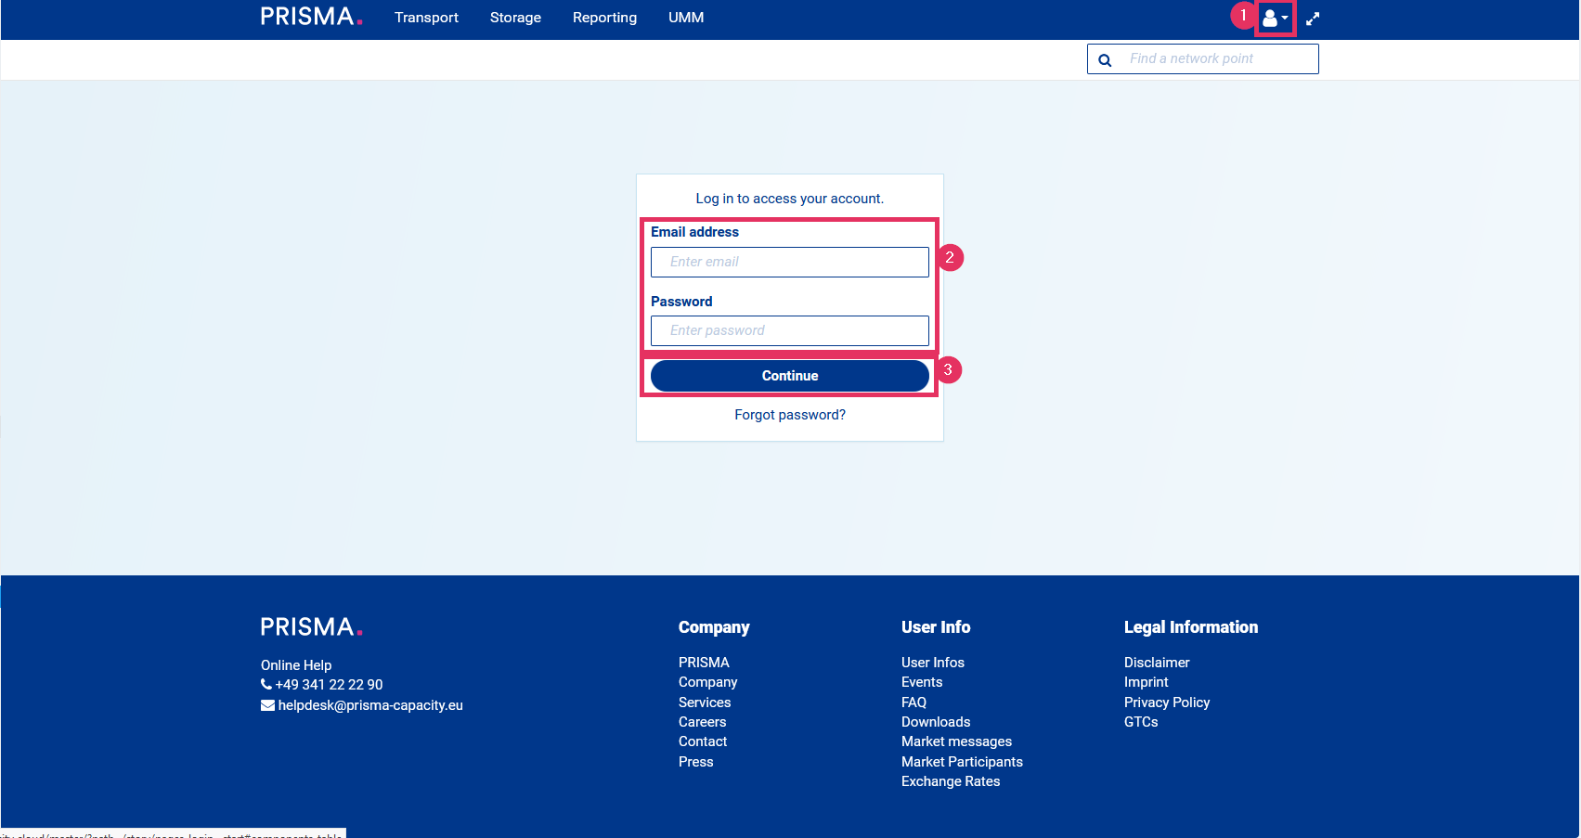This screenshot has width=1581, height=838.
Task: Click the phone number +49 341 22 22 90
Action: (x=329, y=685)
